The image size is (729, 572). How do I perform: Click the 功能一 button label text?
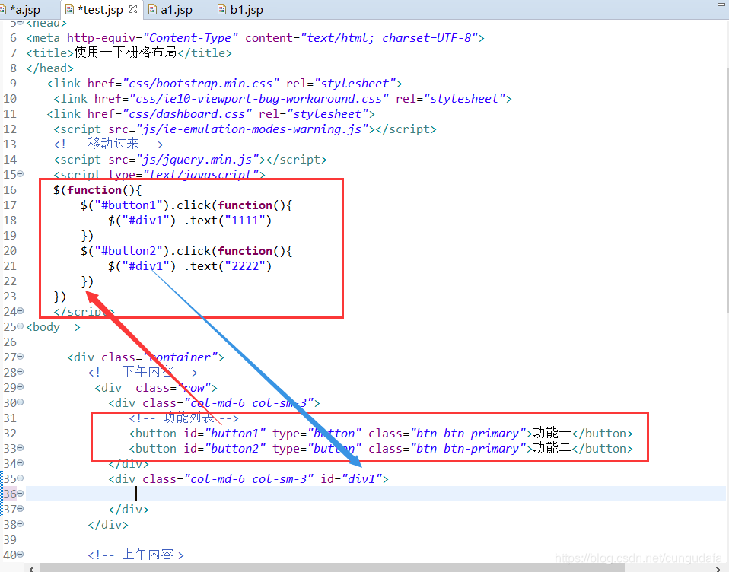(x=552, y=433)
